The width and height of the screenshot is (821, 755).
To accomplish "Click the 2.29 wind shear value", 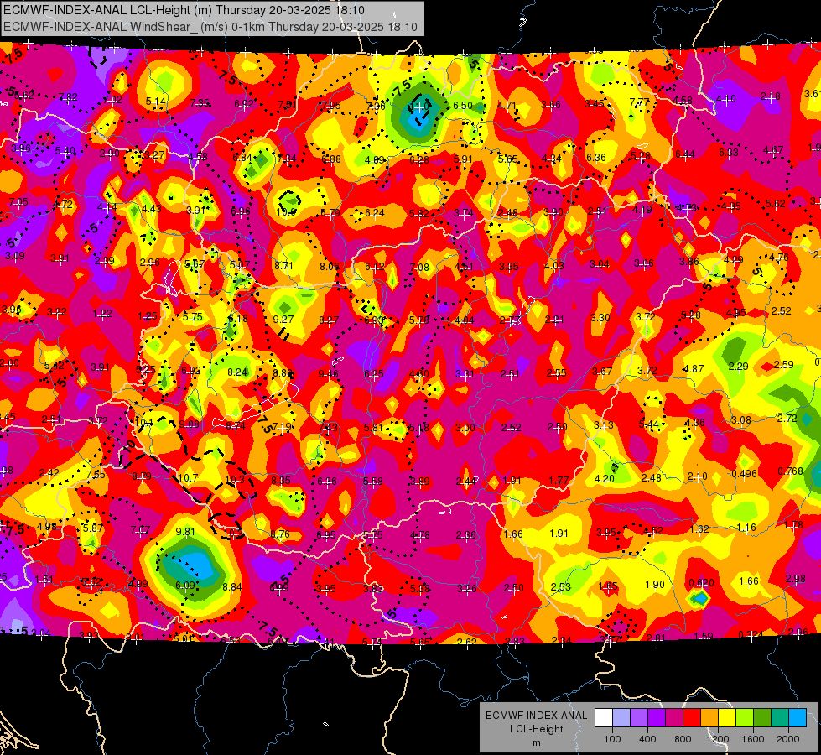I will pos(738,366).
